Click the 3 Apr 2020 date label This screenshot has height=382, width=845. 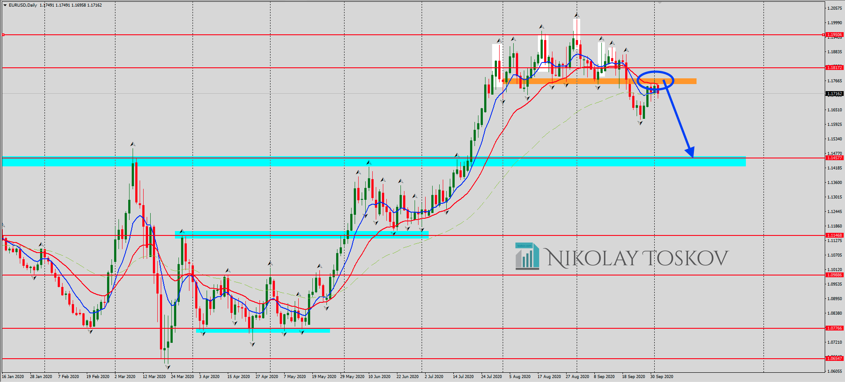click(209, 377)
